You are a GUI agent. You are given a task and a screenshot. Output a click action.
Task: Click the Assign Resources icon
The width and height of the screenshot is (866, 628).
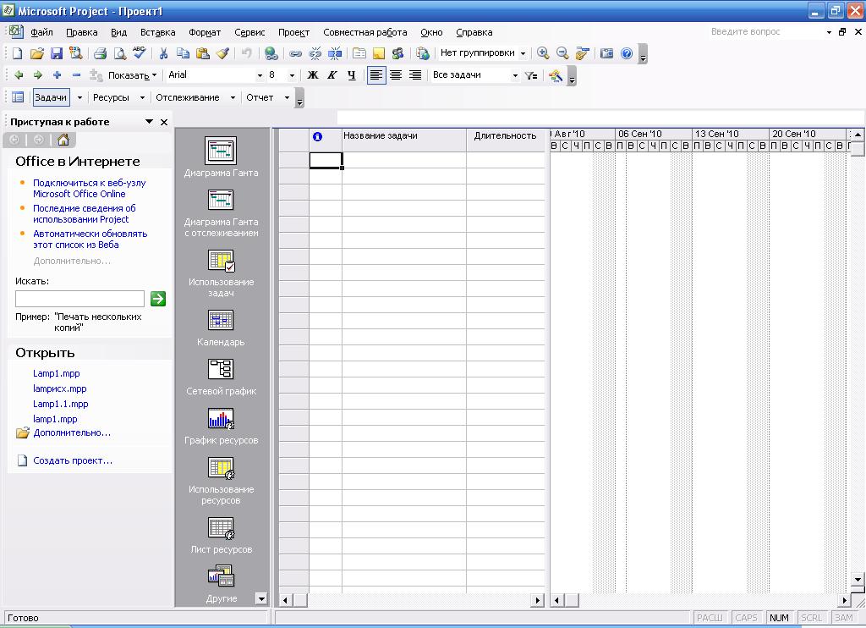pyautogui.click(x=398, y=53)
